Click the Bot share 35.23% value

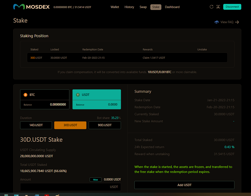(116, 118)
